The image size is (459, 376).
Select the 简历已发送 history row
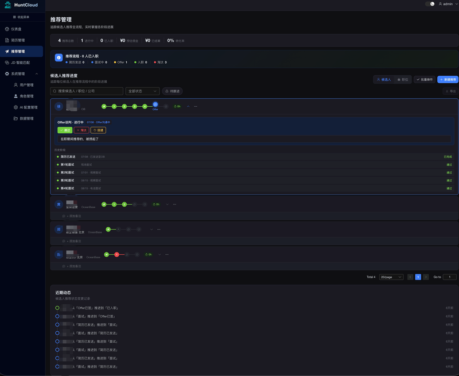(x=254, y=157)
